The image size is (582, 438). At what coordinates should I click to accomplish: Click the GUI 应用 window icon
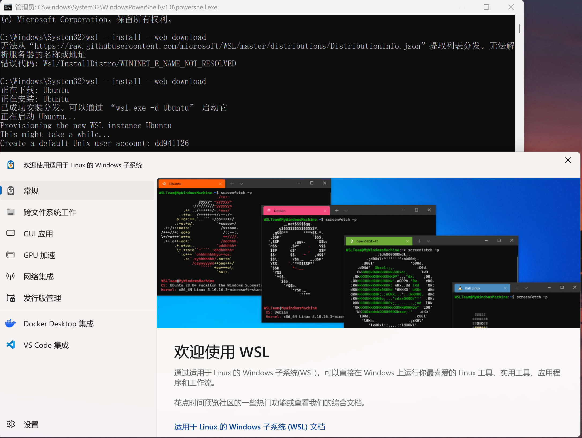pos(11,233)
